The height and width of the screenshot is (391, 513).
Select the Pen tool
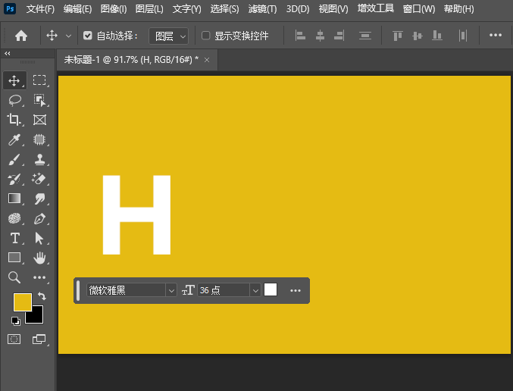coord(39,218)
